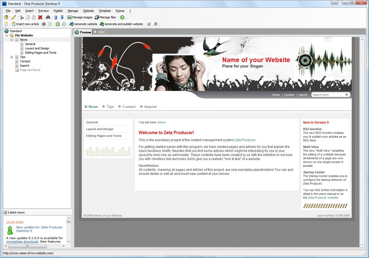Click the Zeta Producer website link

[x=323, y=198]
